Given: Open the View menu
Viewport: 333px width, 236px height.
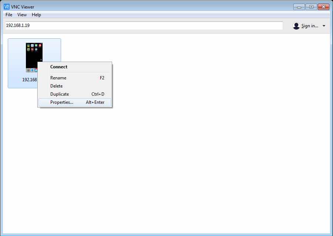Looking at the screenshot, I should pyautogui.click(x=22, y=15).
